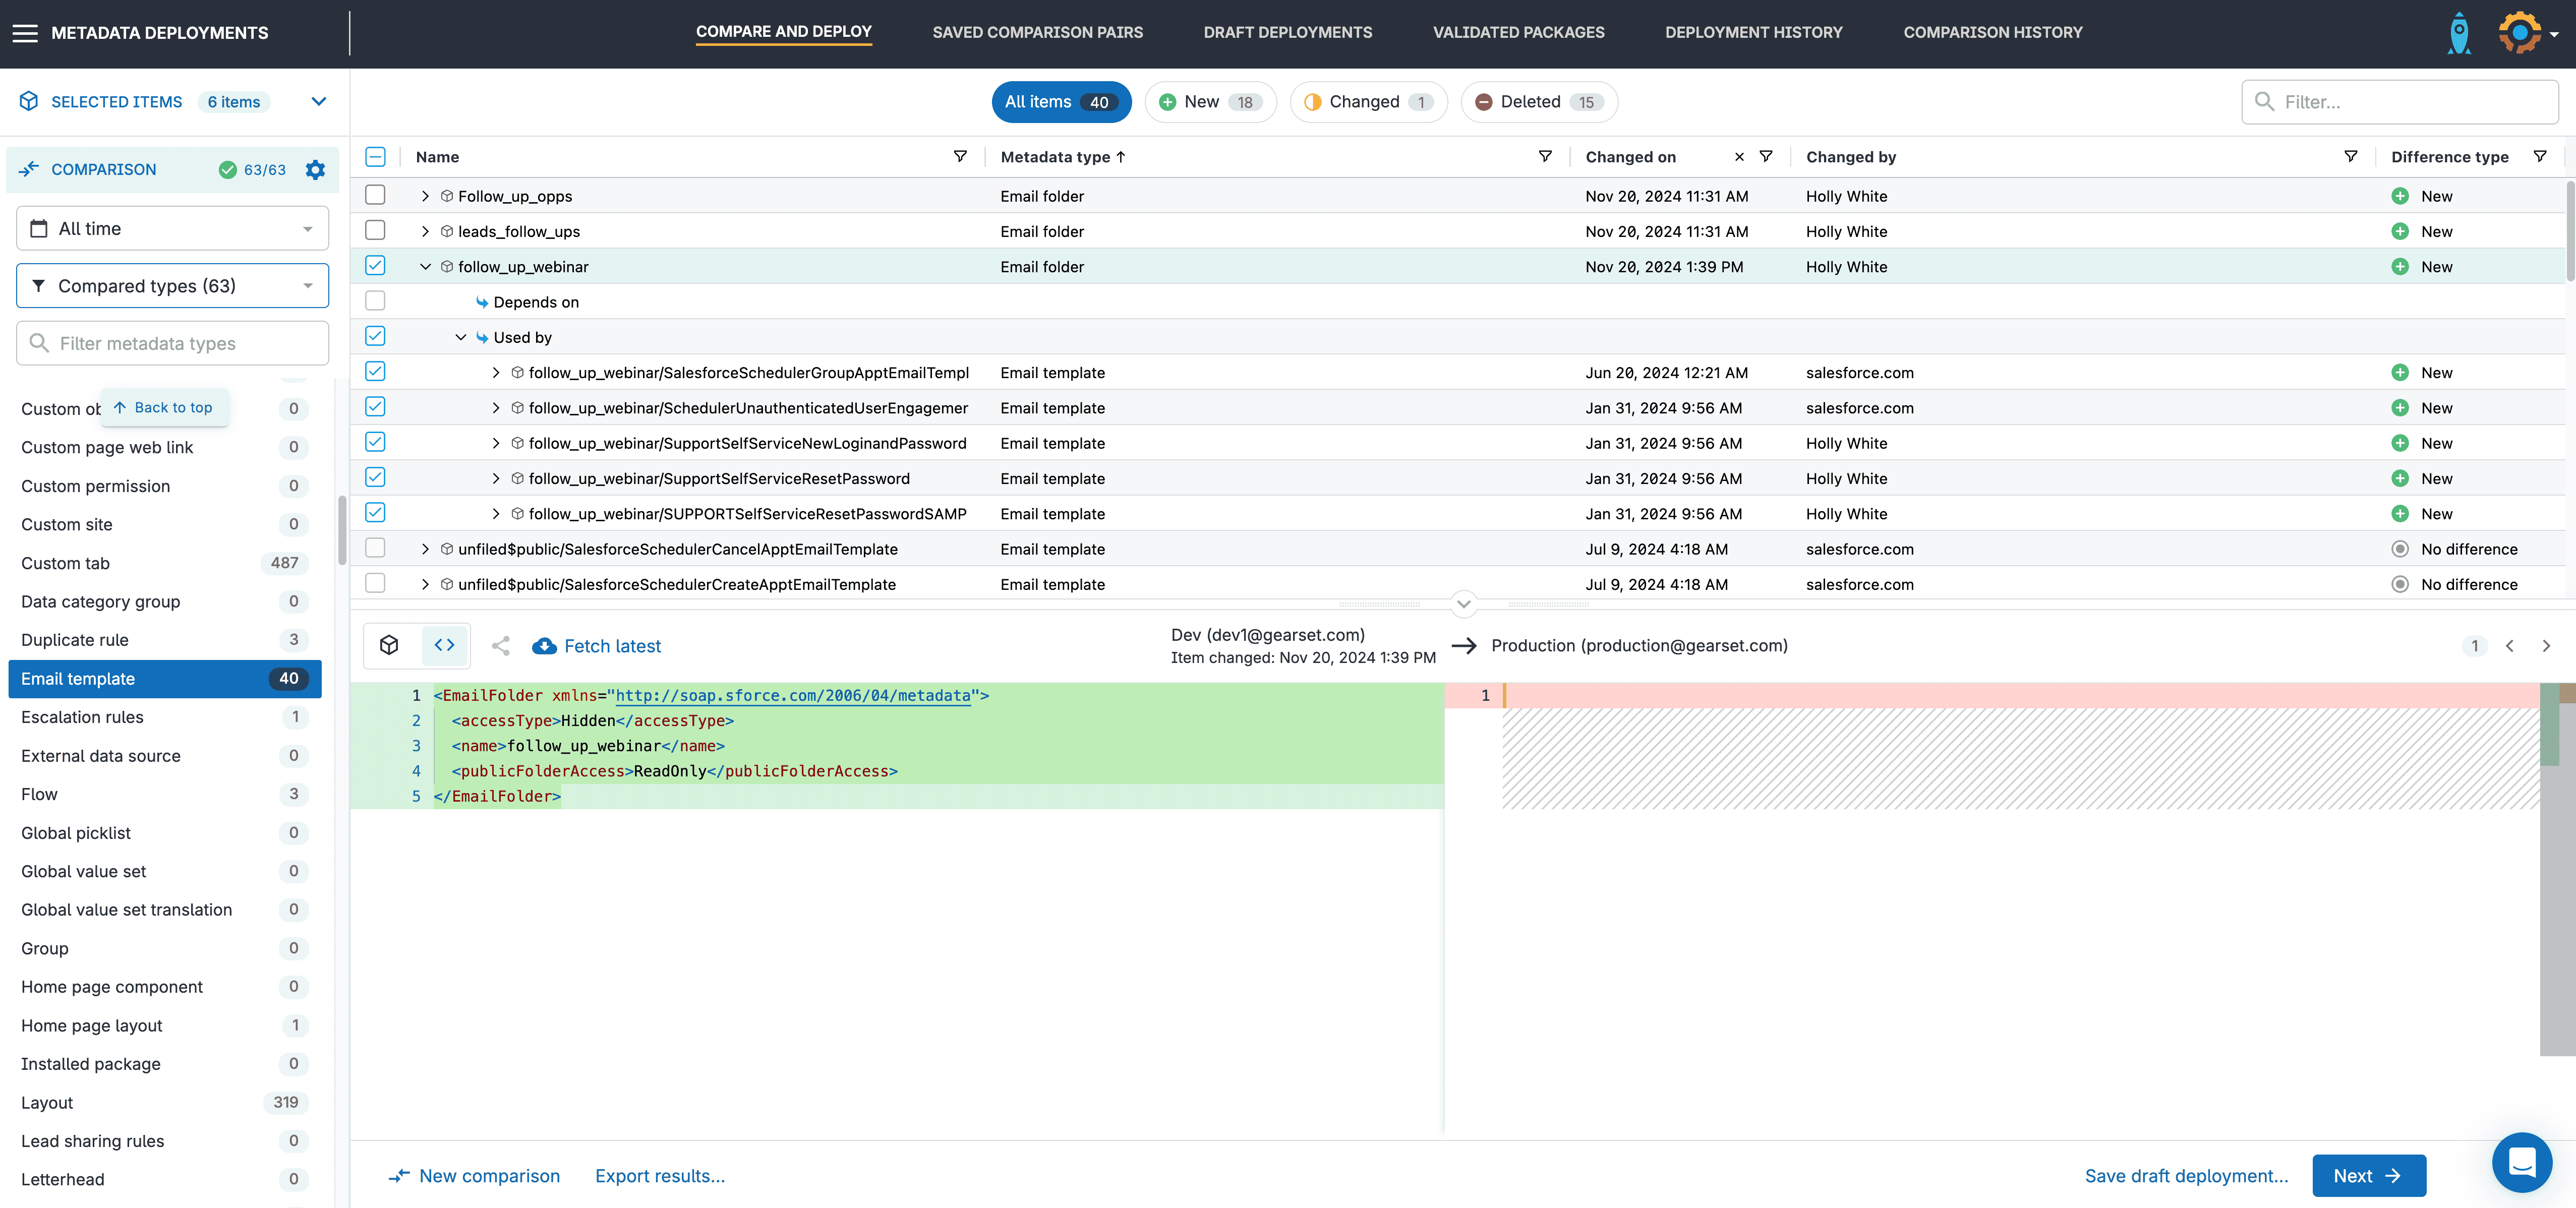
Task: Open the hamburger navigation menu
Action: [x=25, y=33]
